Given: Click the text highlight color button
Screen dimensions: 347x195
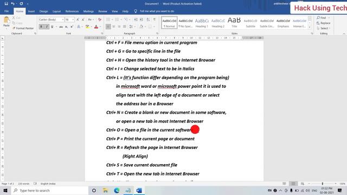Looking at the screenshot, I should point(87,27).
